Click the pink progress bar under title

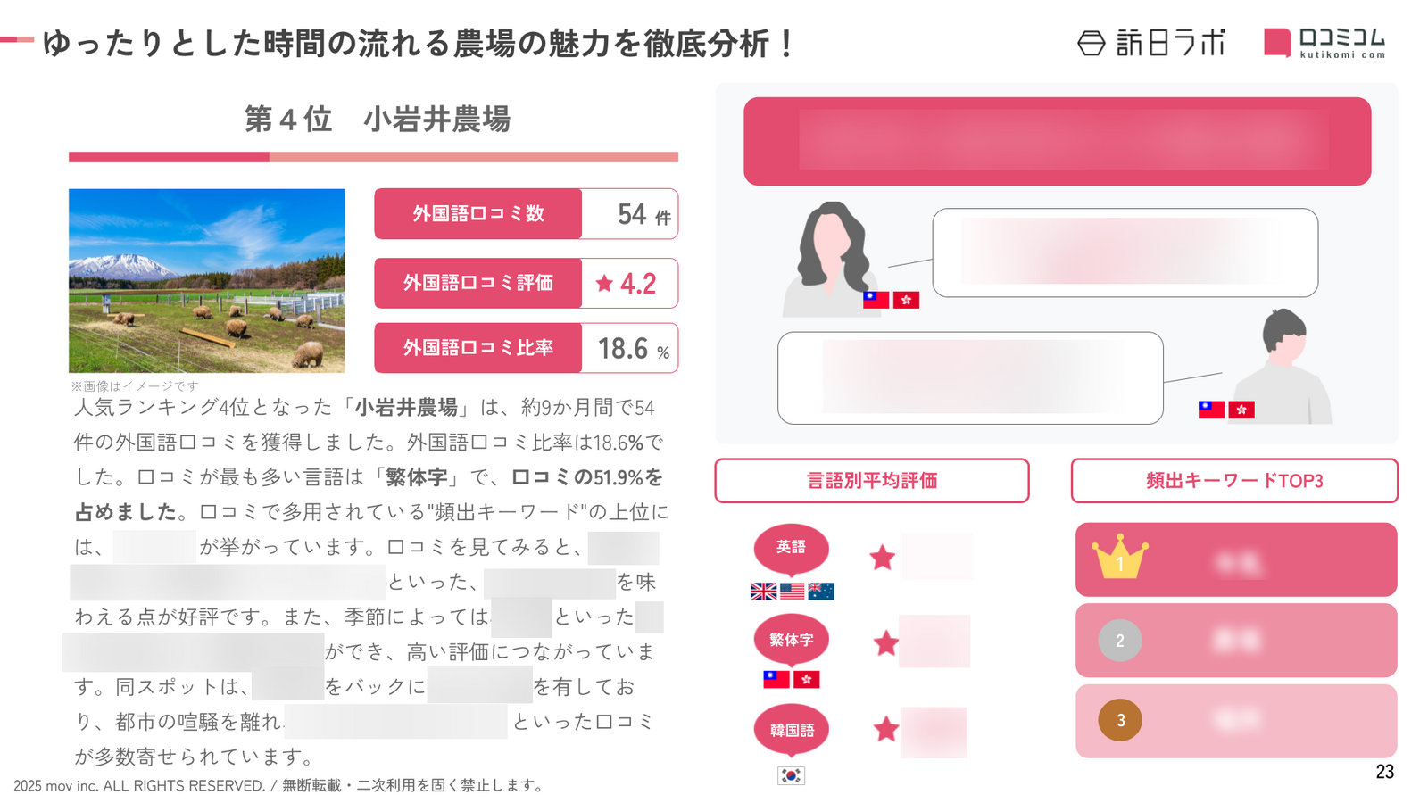pyautogui.click(x=373, y=157)
